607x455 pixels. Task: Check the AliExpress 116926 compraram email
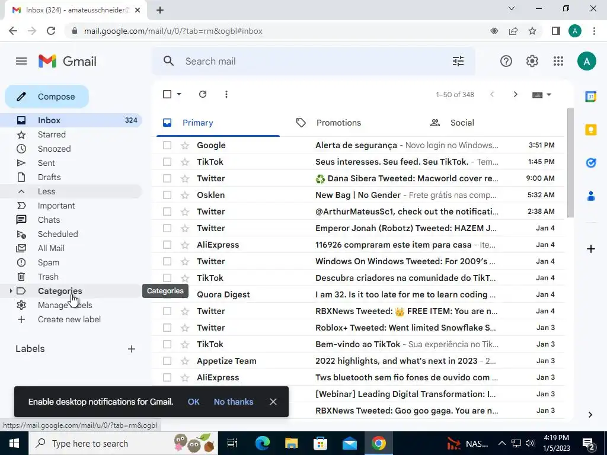(167, 245)
